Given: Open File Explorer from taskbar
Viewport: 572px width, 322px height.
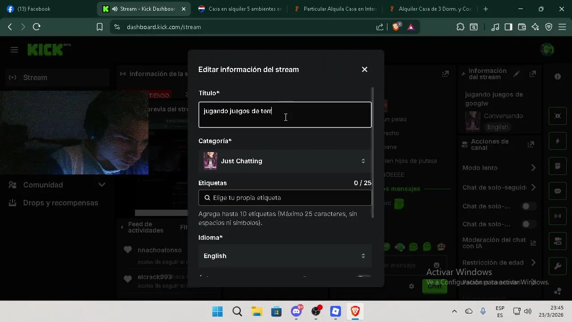Looking at the screenshot, I should 257,311.
